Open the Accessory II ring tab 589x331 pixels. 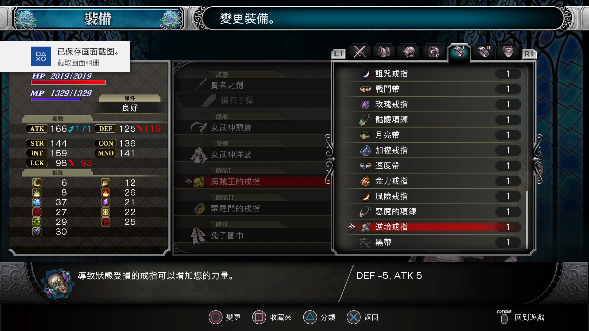pyautogui.click(x=484, y=52)
